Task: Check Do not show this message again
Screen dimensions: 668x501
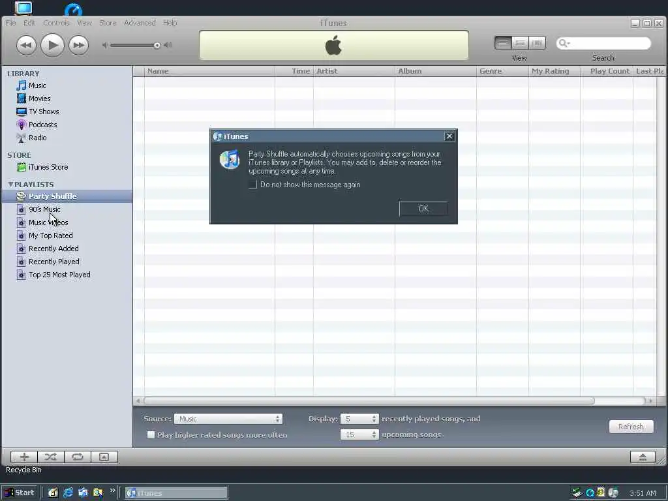Action: click(x=252, y=185)
